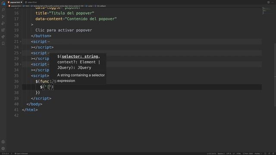The width and height of the screenshot is (276, 155).
Task: Open the Search view in the activity bar
Action: [x=3, y=9]
